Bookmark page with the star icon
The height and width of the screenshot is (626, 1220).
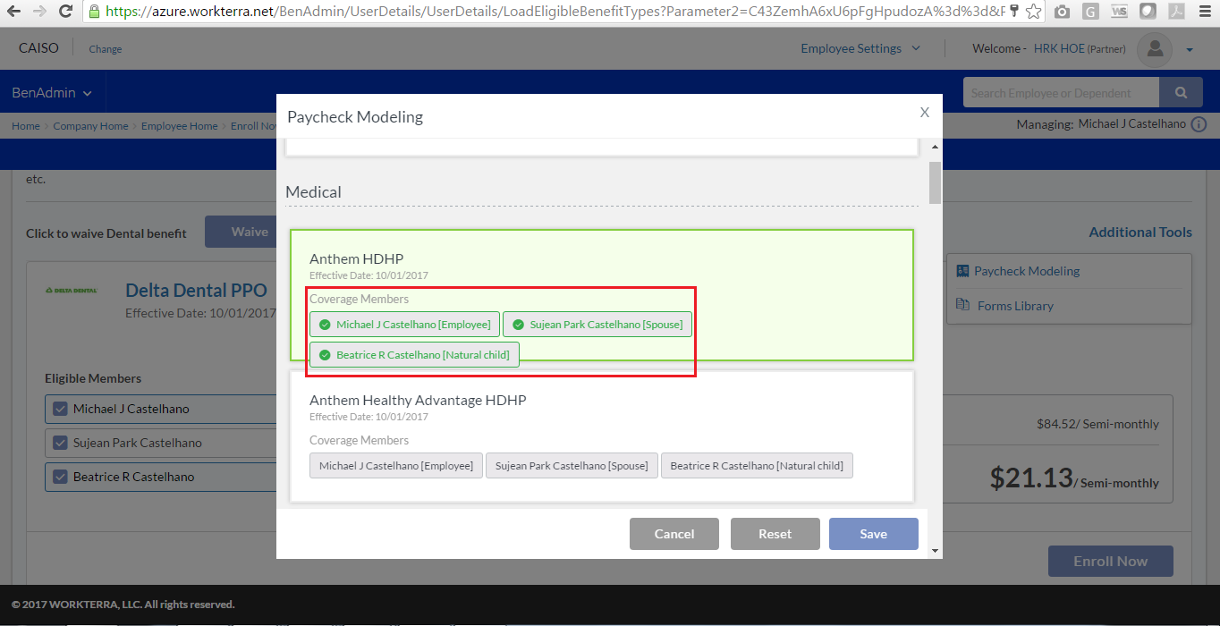(1033, 12)
